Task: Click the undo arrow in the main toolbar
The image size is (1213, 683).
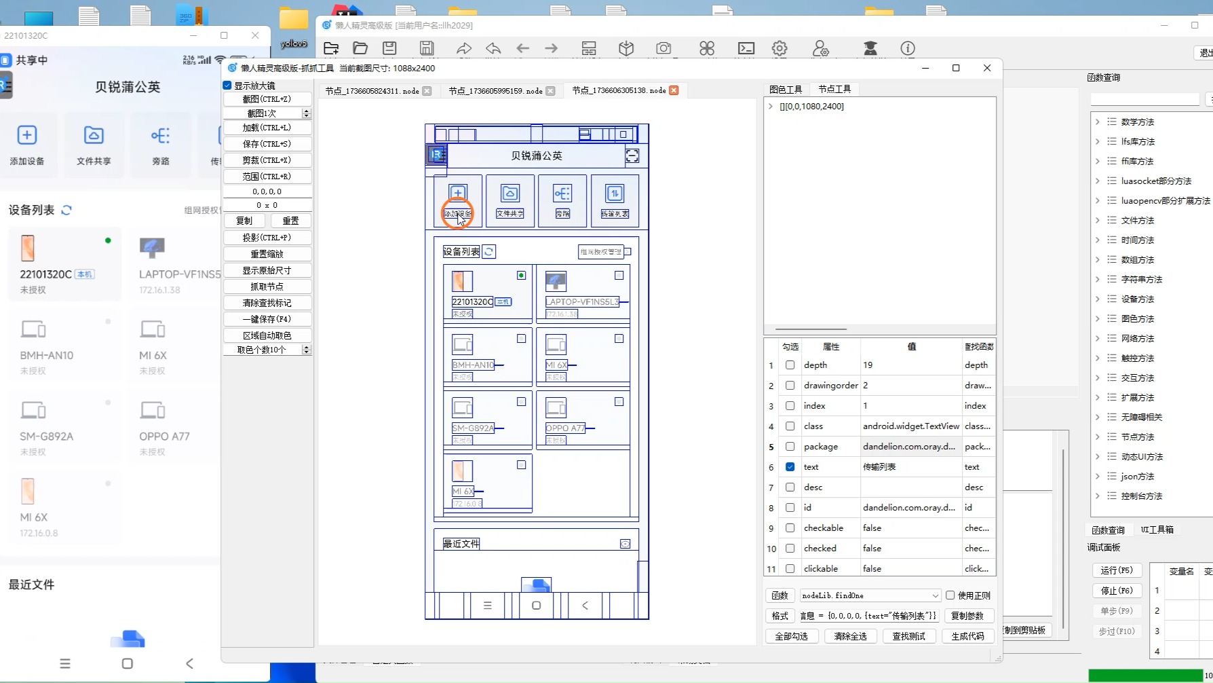Action: [493, 48]
